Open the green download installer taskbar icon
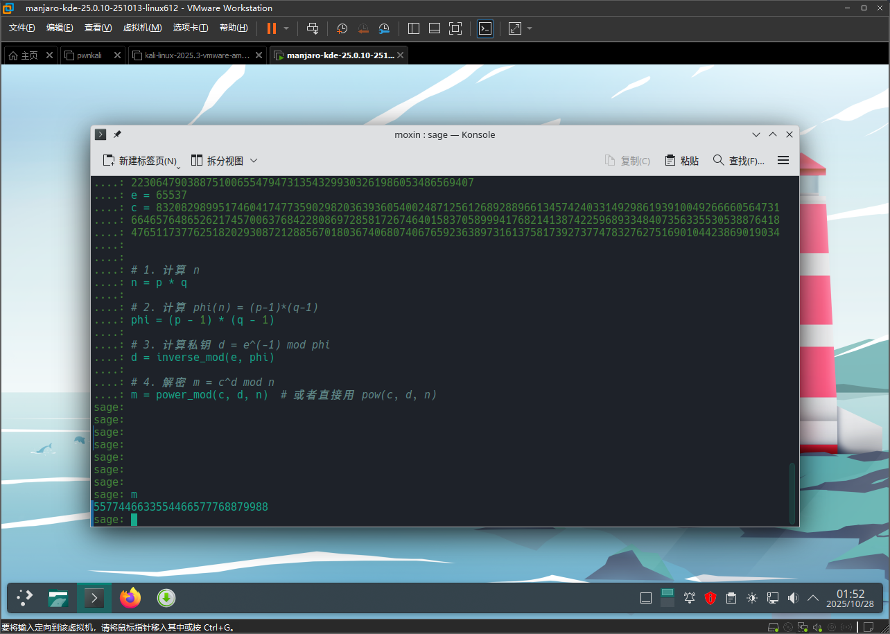Viewport: 890px width, 634px height. coord(166,597)
